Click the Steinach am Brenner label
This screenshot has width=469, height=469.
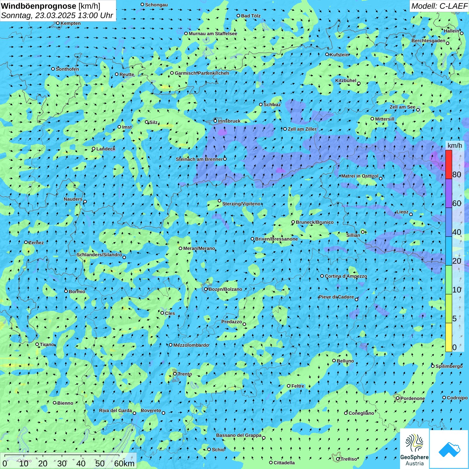coord(199,159)
